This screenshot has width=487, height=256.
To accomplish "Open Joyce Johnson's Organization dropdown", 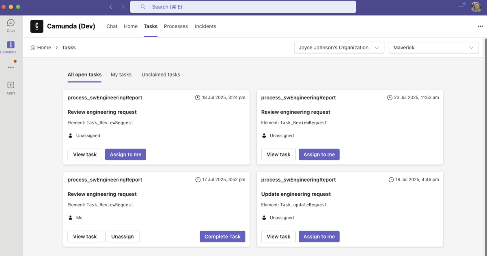I will 339,47.
